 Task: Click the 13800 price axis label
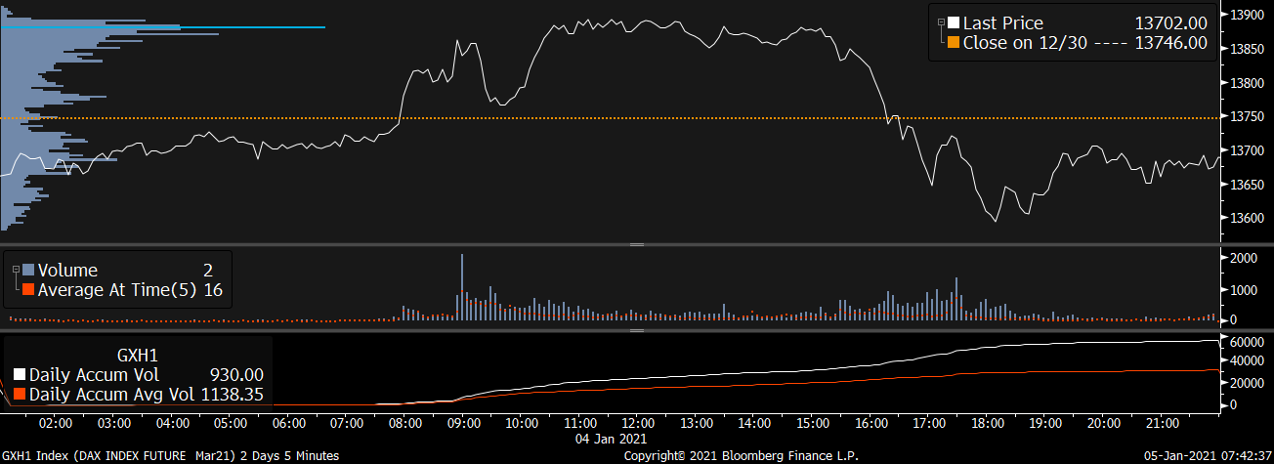1250,83
